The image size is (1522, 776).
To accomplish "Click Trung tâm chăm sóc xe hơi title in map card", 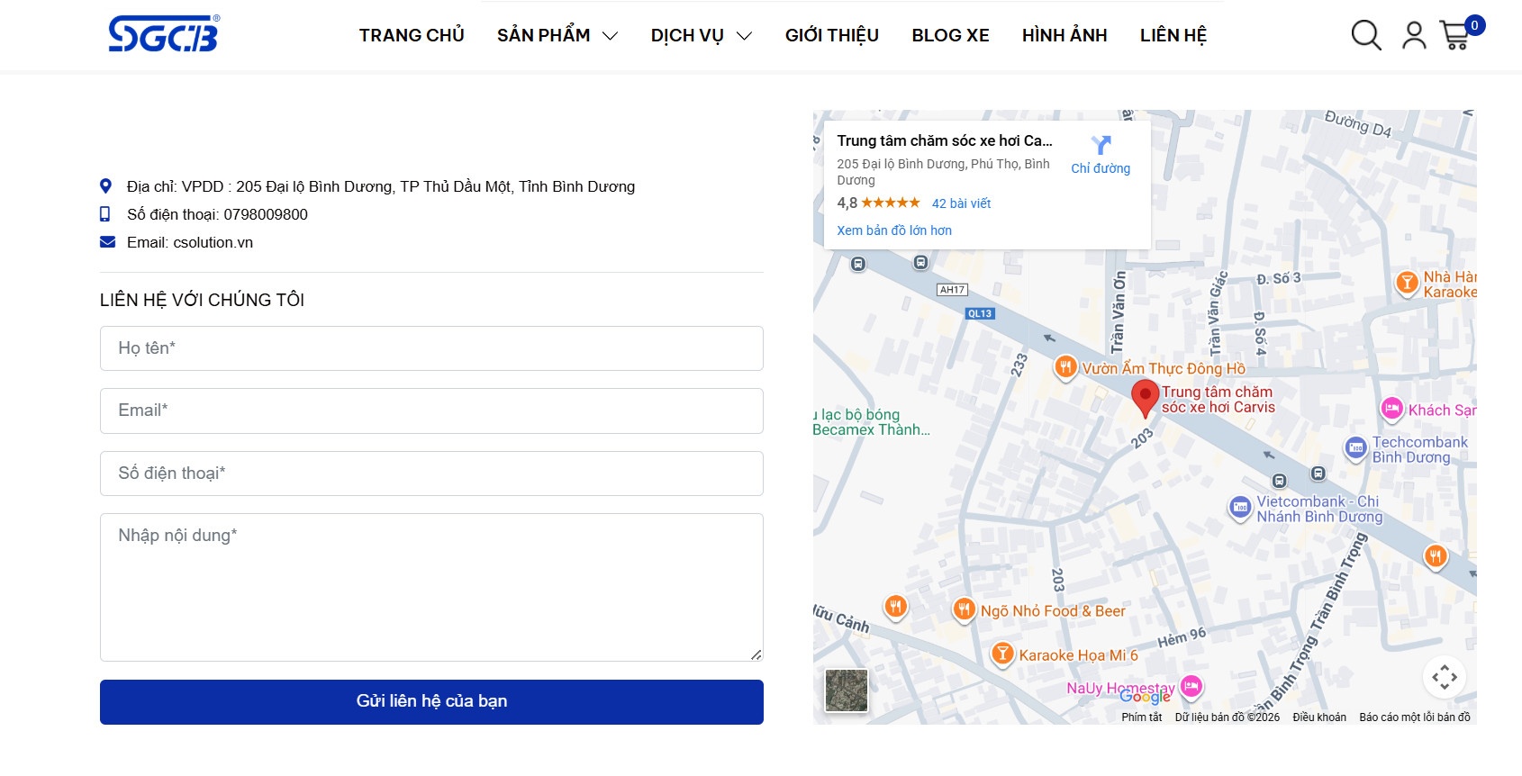I will point(945,140).
